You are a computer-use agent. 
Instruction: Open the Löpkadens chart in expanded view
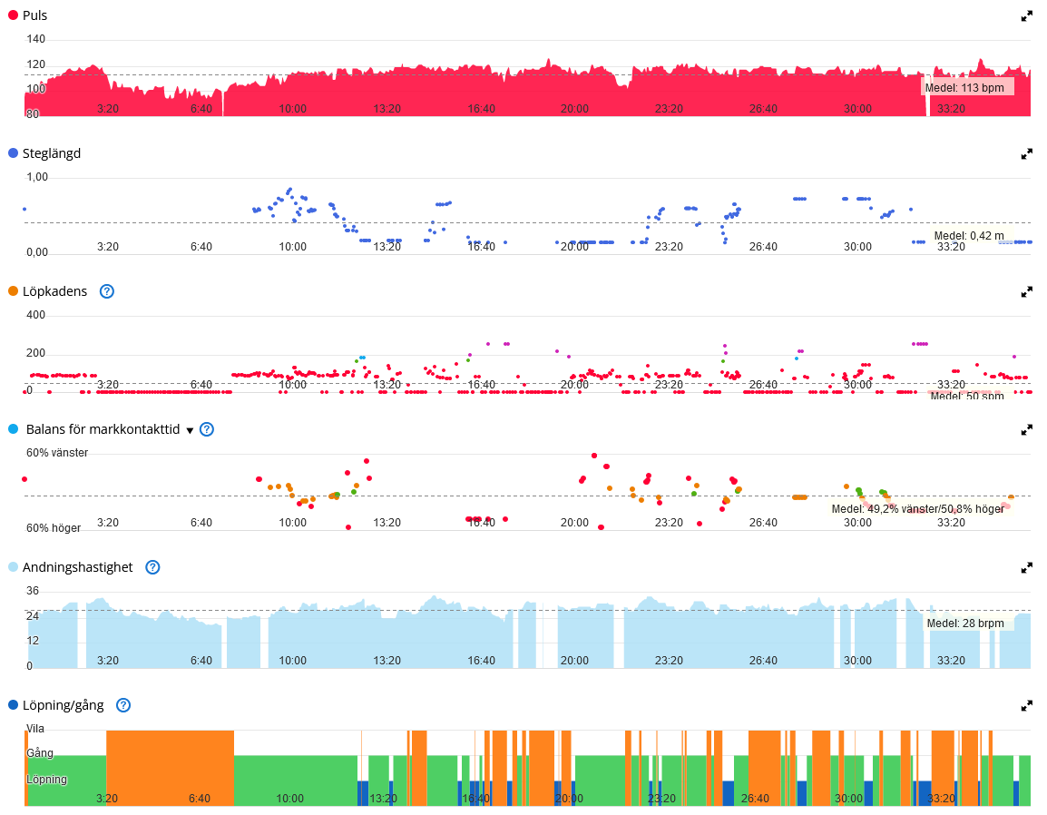pyautogui.click(x=1026, y=292)
